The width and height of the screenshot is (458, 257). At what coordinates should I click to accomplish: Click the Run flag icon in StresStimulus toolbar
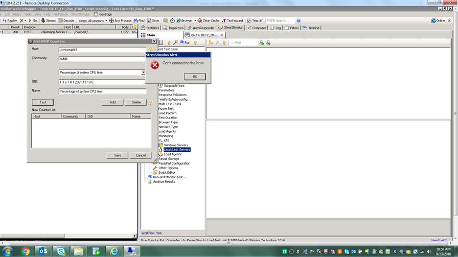click(182, 42)
